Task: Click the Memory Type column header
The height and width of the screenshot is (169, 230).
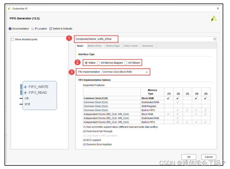Action: point(152,92)
